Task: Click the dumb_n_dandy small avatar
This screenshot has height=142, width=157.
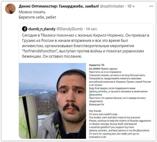Action: tap(25, 29)
